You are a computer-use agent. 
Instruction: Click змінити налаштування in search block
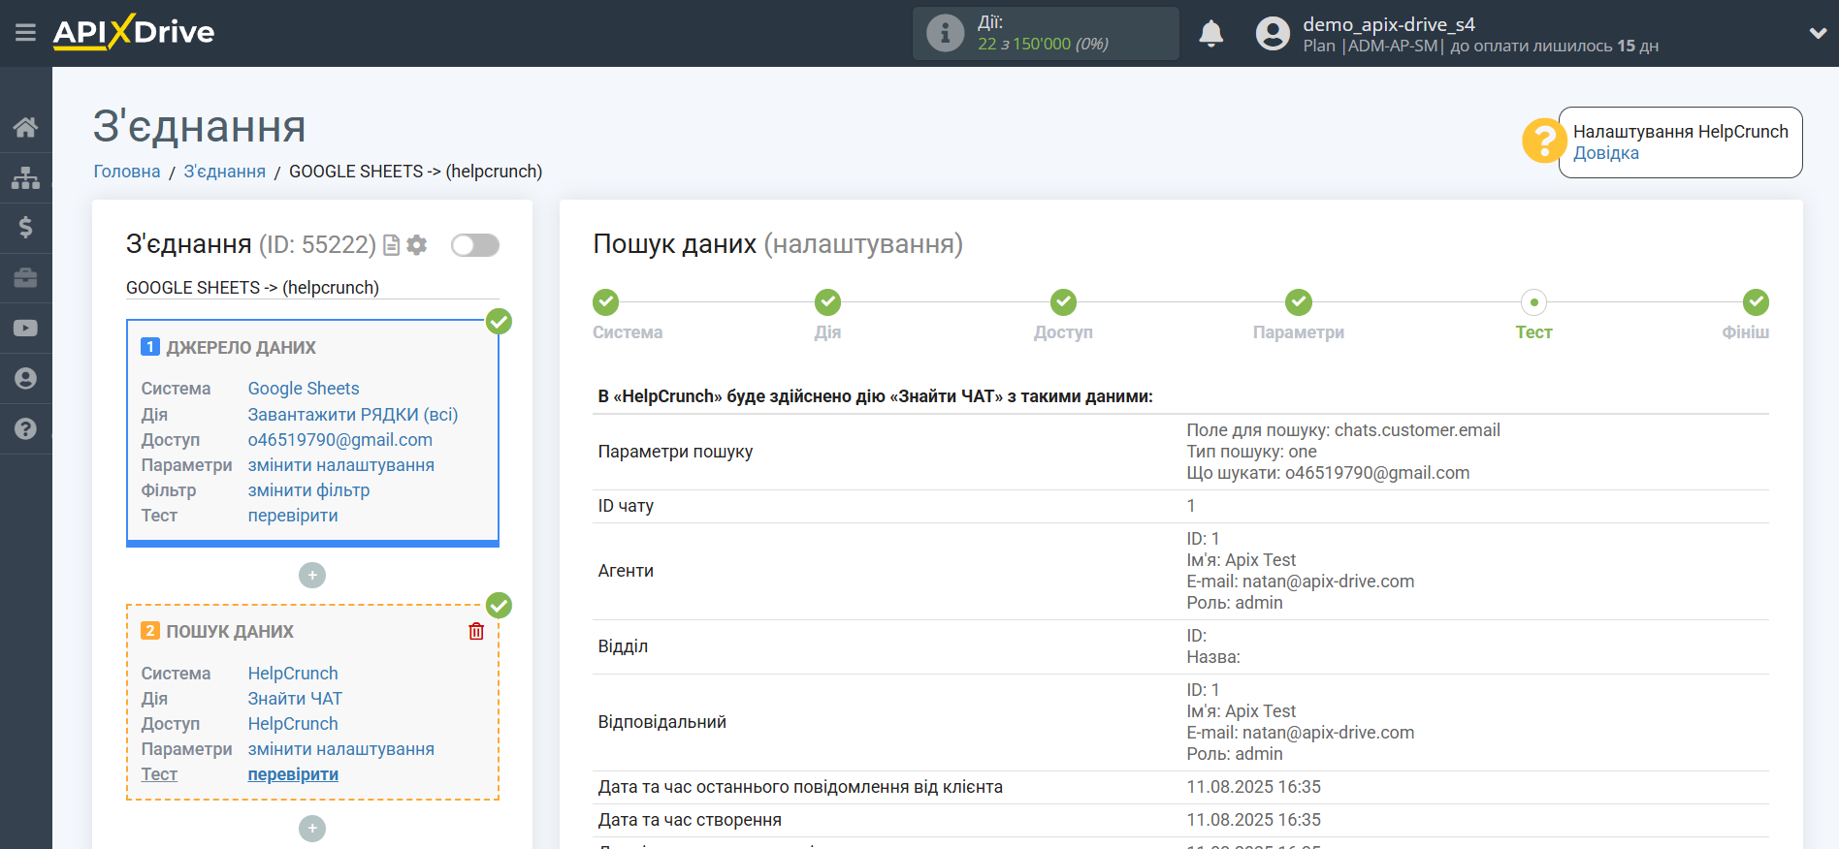pyautogui.click(x=341, y=749)
